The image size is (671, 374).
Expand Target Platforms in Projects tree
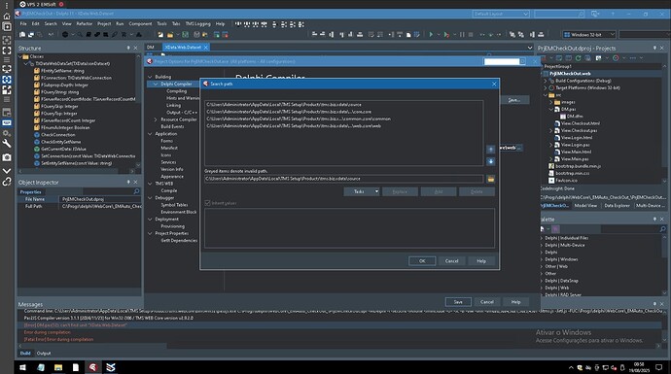pos(546,88)
